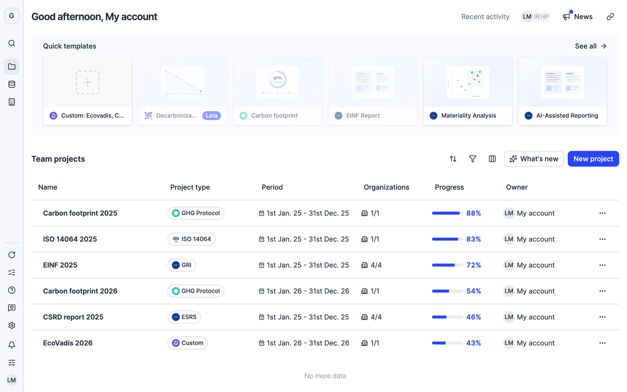This screenshot has width=627, height=392.
Task: Create a New project
Action: (x=593, y=159)
